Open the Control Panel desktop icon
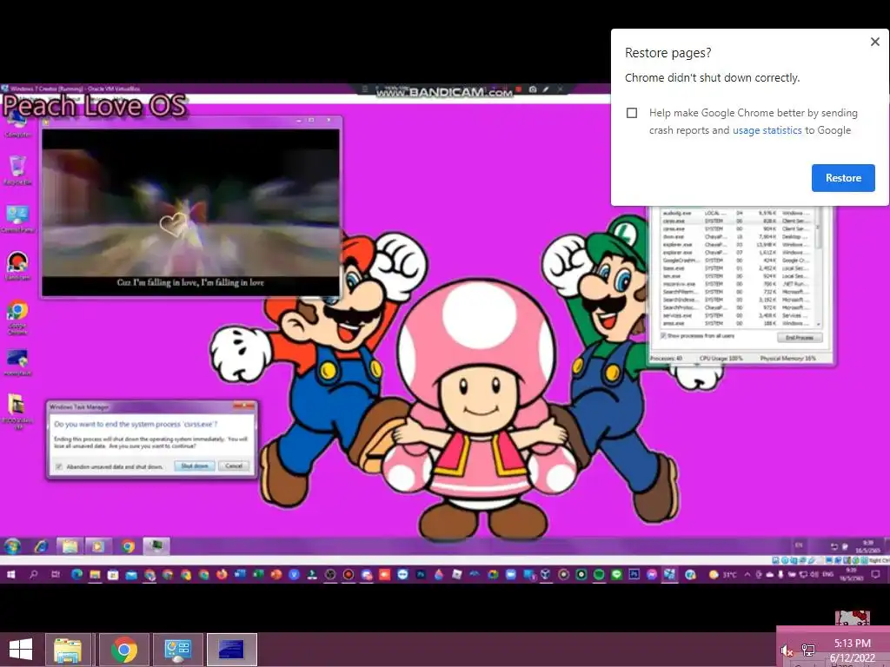890x667 pixels. pos(17,218)
